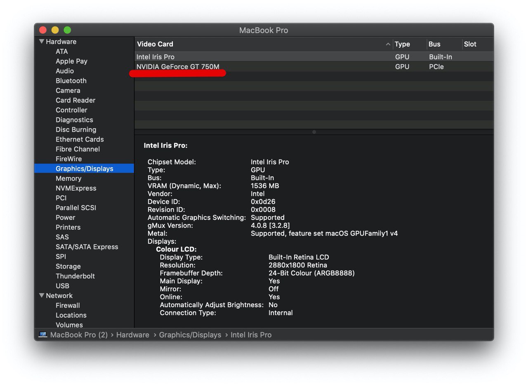Image resolution: width=528 pixels, height=386 pixels.
Task: Close the window with the red button
Action: (x=43, y=30)
